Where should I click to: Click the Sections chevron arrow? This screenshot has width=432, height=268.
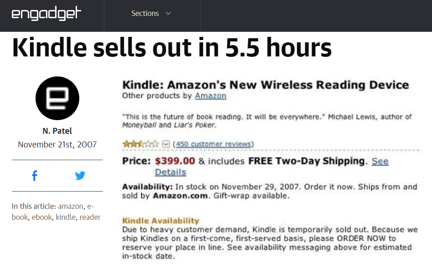(x=168, y=14)
